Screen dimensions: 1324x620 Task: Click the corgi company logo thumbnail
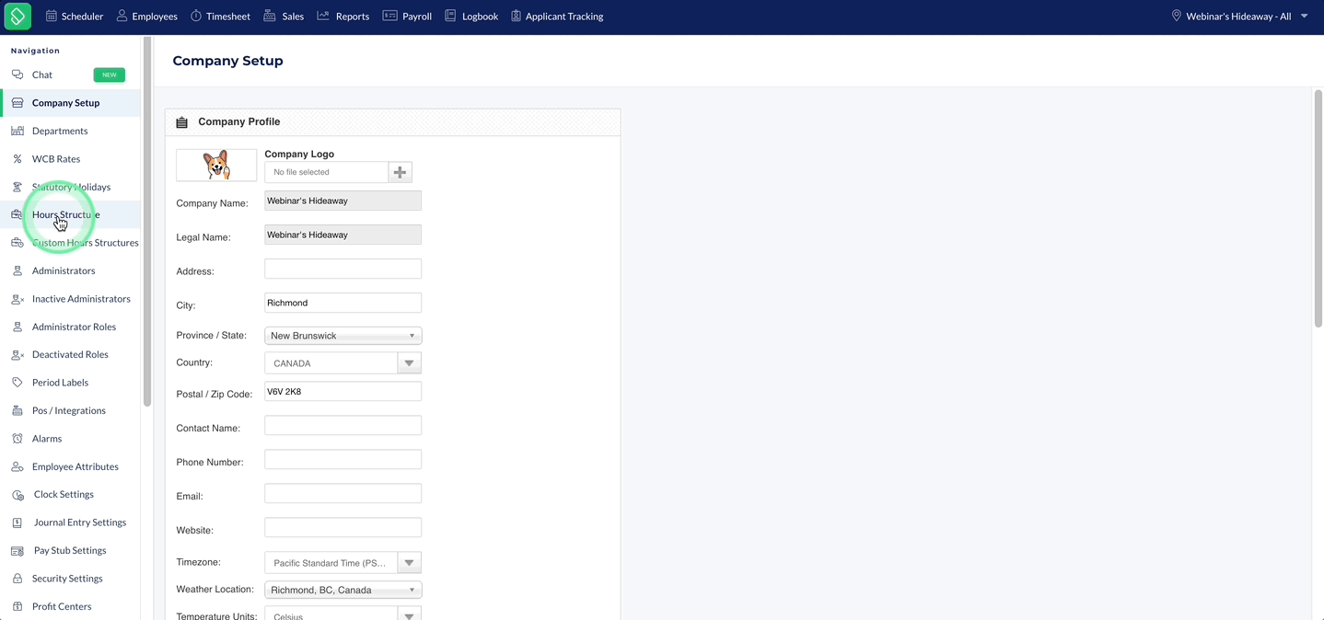[216, 165]
